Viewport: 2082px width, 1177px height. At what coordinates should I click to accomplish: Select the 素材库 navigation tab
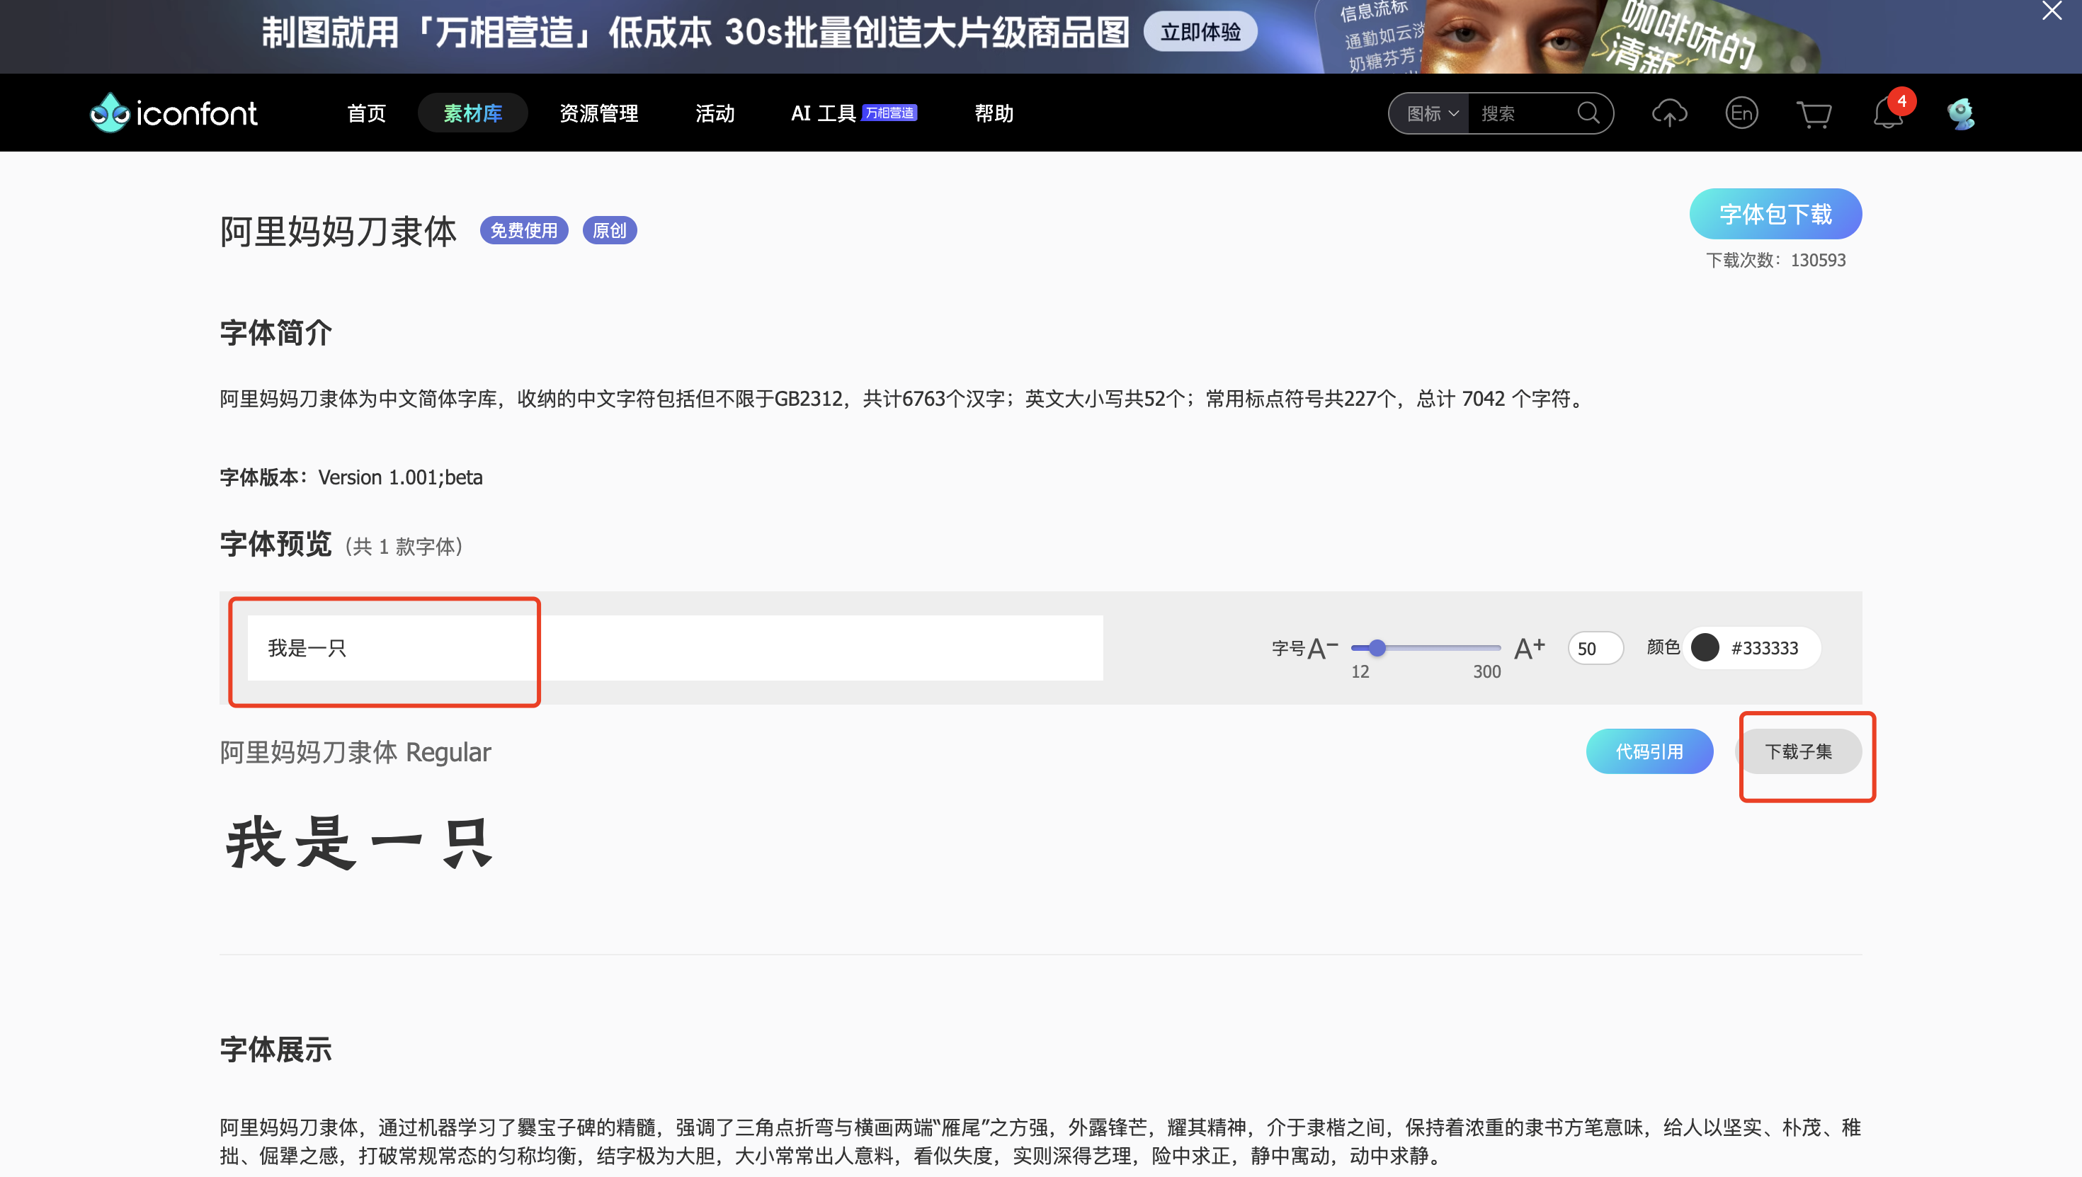[473, 113]
